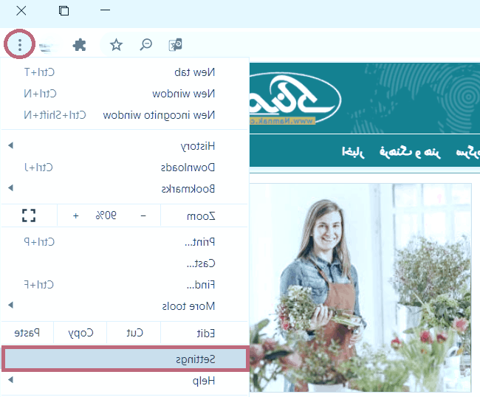This screenshot has height=397, width=480.
Task: Open Find... from the menu
Action: 124,285
